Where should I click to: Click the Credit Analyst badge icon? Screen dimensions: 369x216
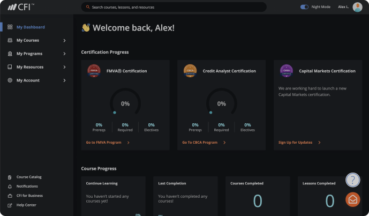coord(190,71)
